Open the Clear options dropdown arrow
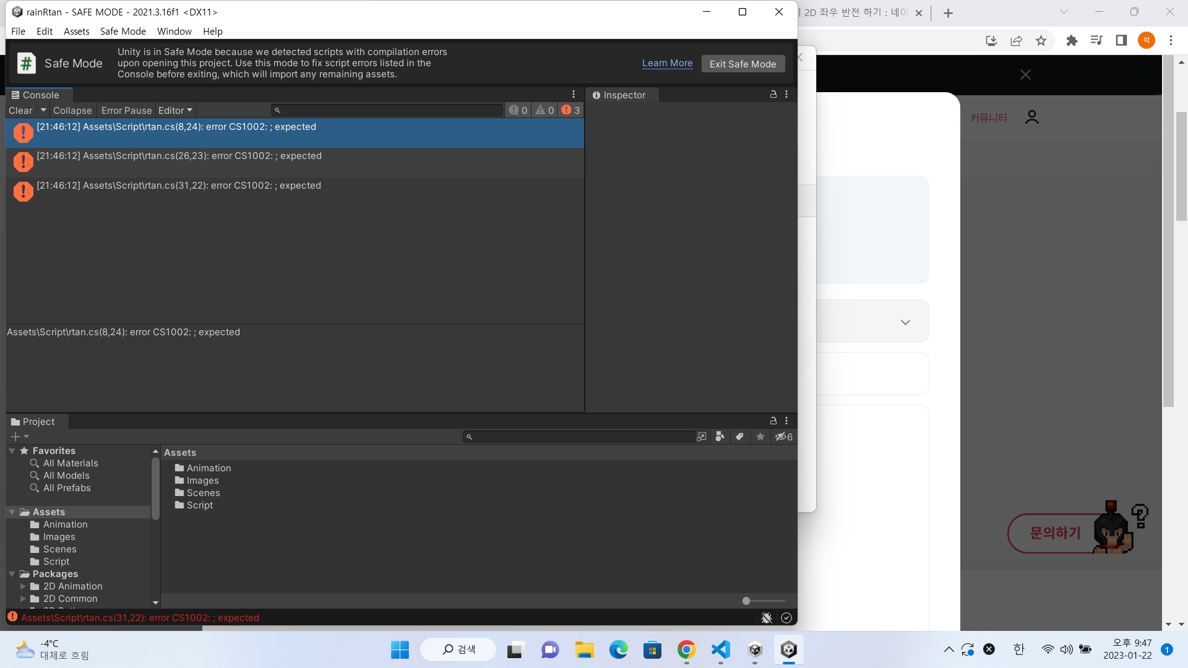 43,110
